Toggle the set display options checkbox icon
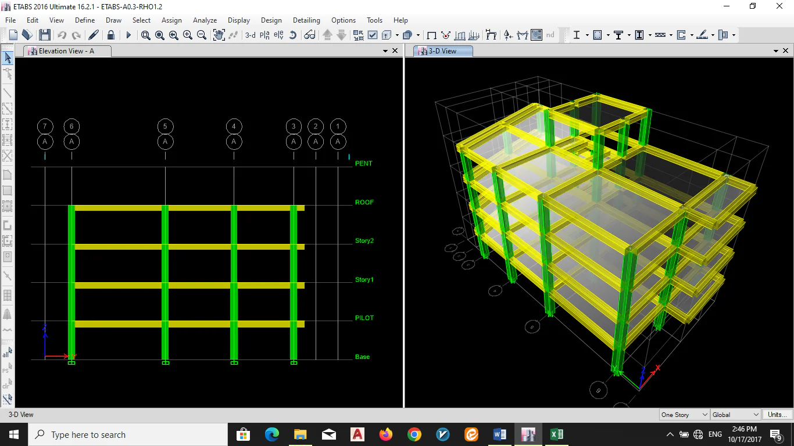Viewport: 794px width, 446px height. [373, 35]
